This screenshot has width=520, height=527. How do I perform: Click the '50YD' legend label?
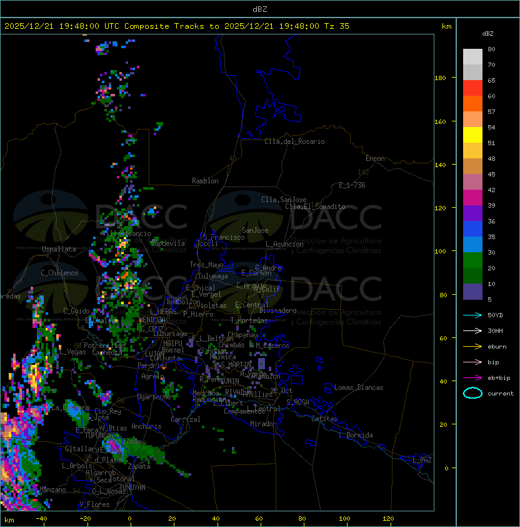pos(495,315)
